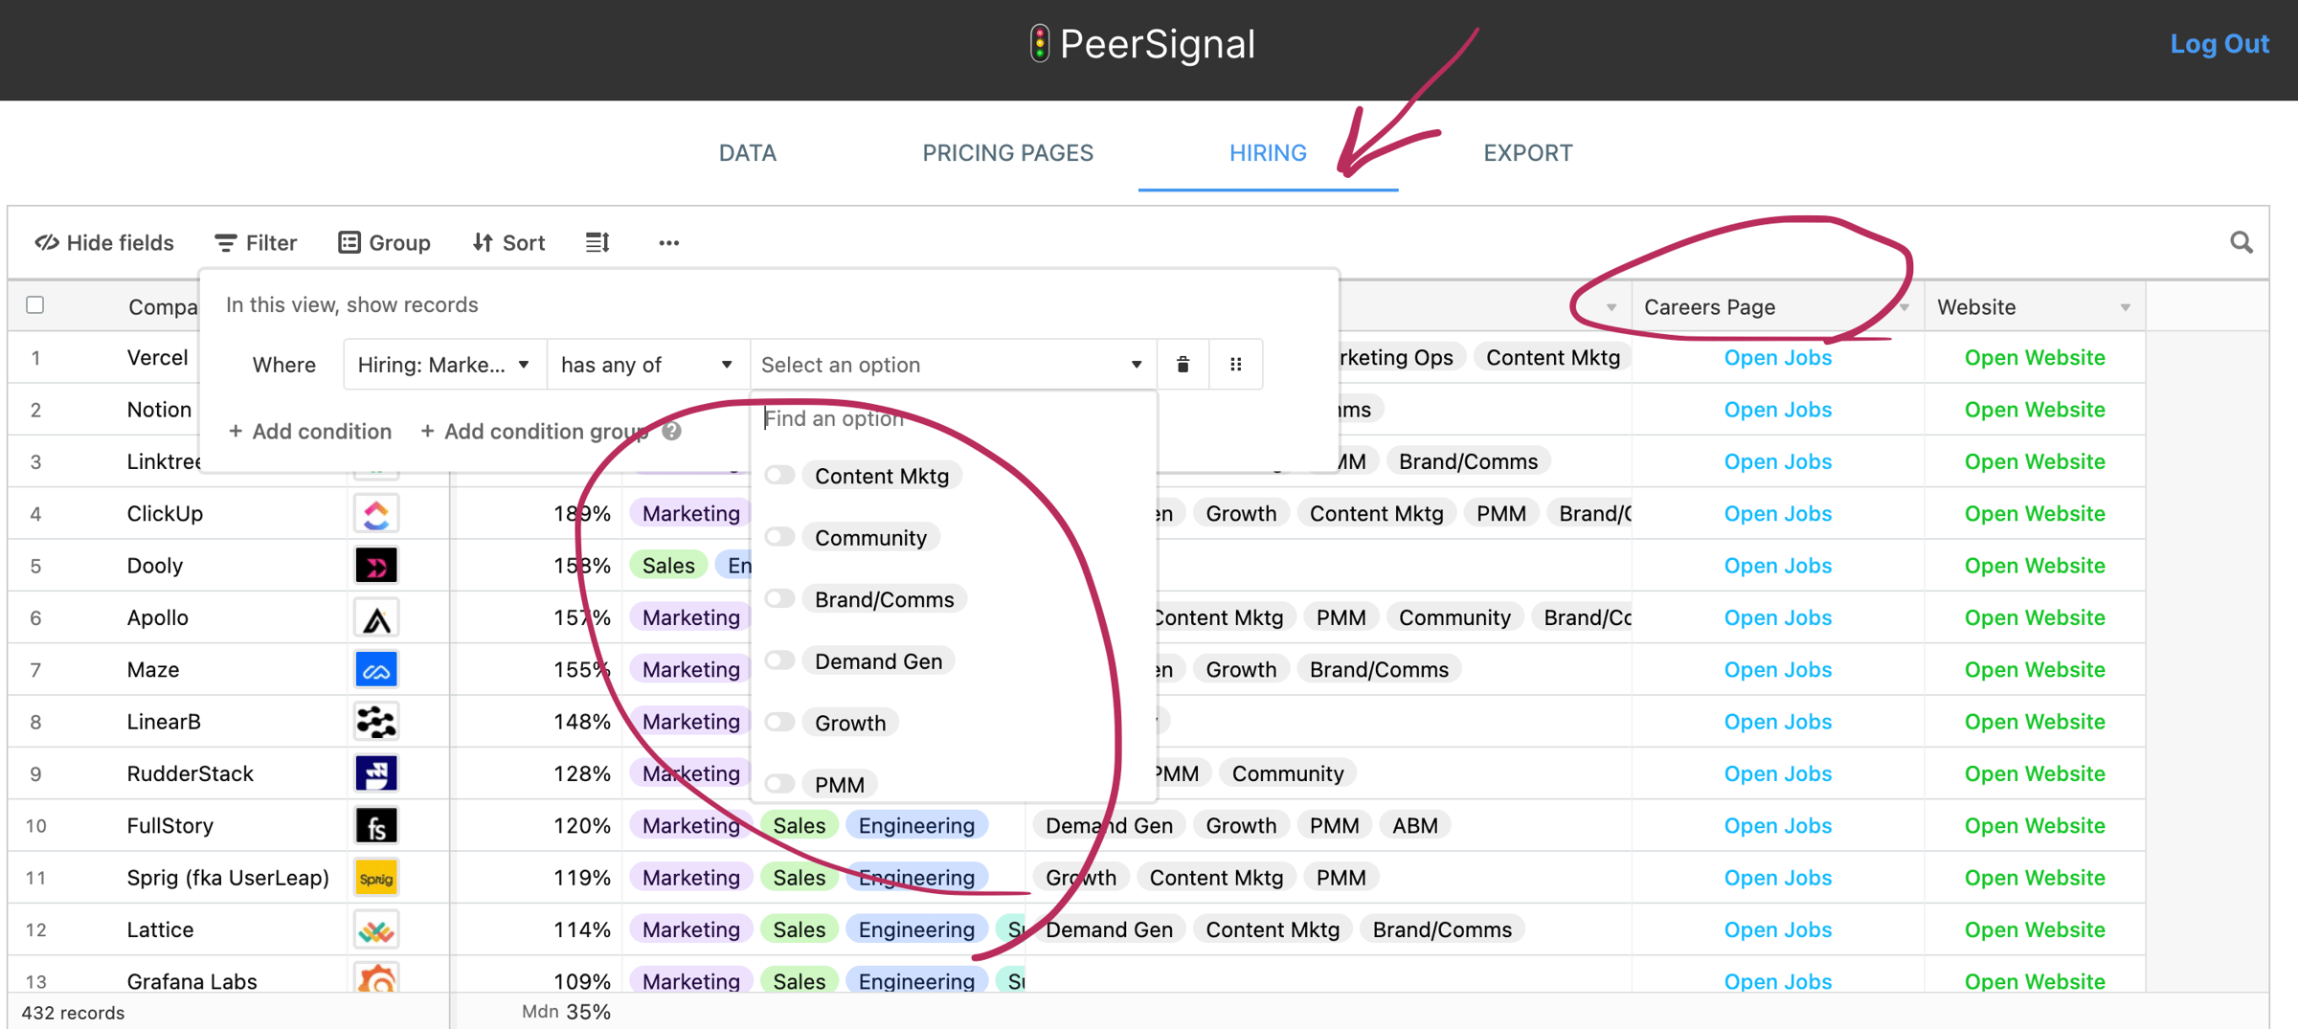Click the Dooly company logo
The height and width of the screenshot is (1029, 2298).
tap(376, 566)
